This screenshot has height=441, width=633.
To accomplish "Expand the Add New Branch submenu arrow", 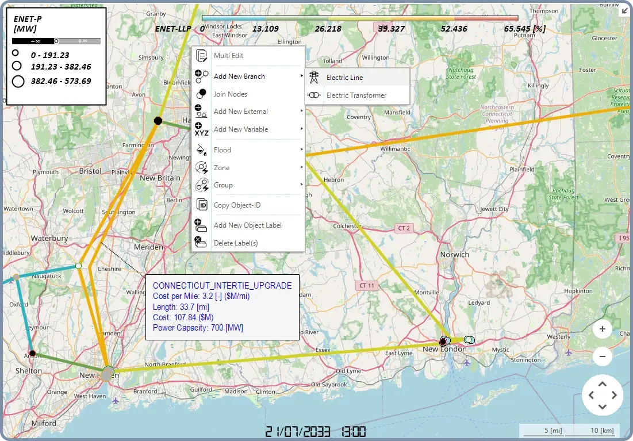I will pos(301,76).
